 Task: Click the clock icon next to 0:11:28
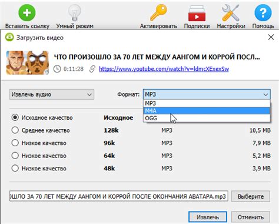click(x=57, y=69)
